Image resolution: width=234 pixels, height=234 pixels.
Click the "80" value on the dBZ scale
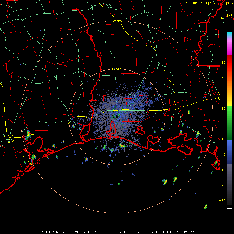coord(223,32)
